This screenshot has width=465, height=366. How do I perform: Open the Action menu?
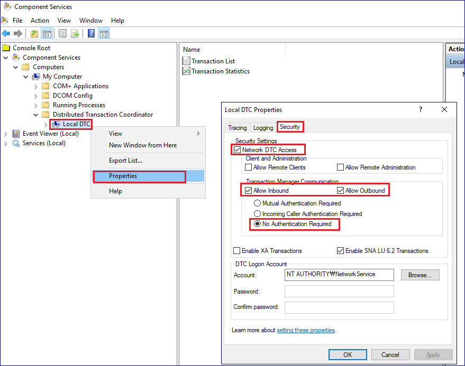40,20
